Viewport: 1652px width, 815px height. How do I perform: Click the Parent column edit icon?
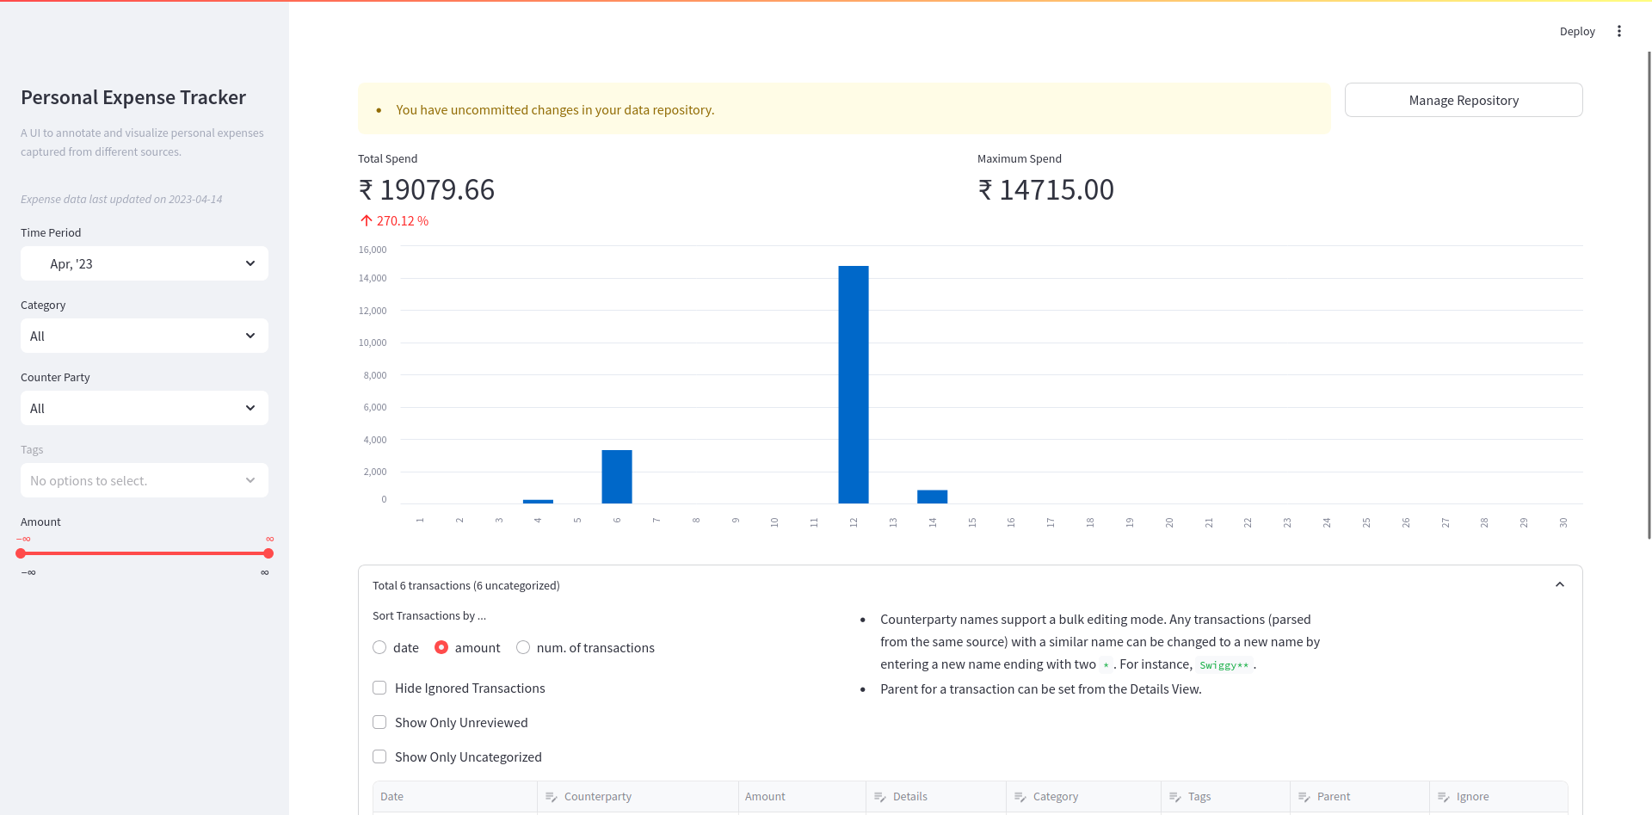[1304, 797]
